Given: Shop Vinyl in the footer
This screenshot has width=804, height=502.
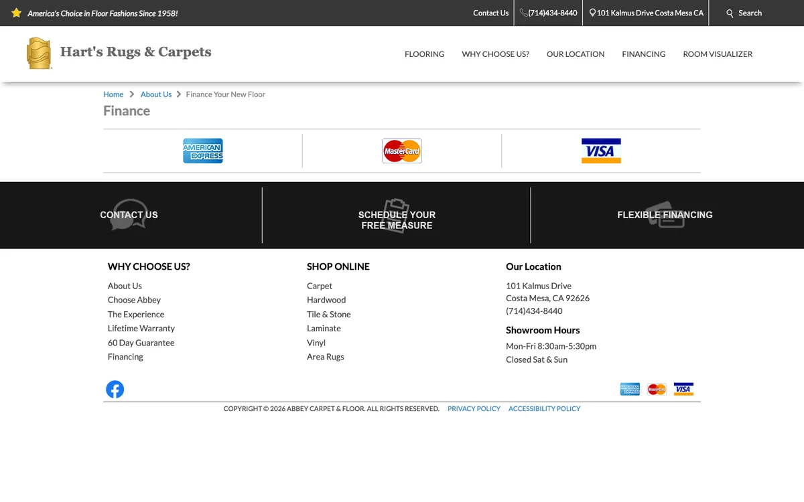Looking at the screenshot, I should coord(316,343).
